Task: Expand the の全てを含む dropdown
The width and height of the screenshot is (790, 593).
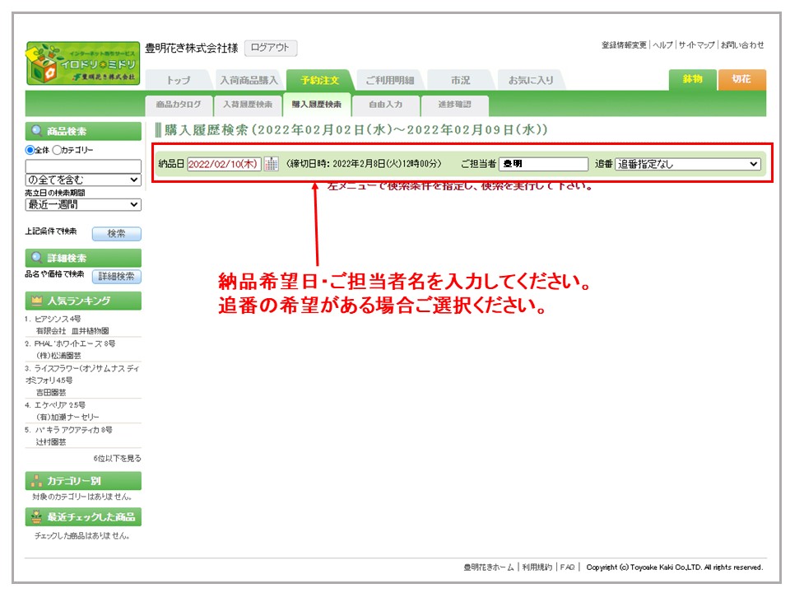Action: (x=82, y=180)
